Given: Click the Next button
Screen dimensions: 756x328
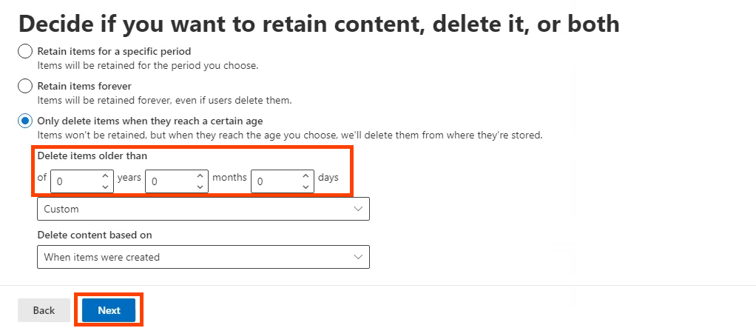Looking at the screenshot, I should 109,311.
